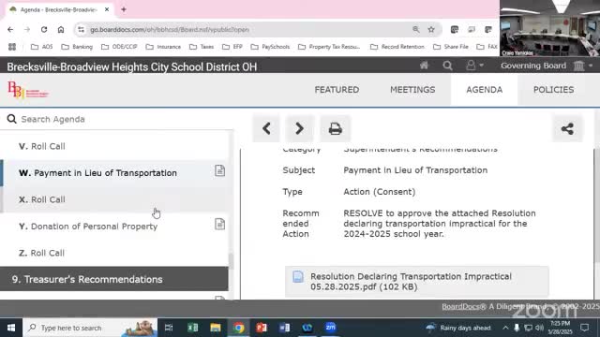Open the Insurance bookmark folder
The height and width of the screenshot is (337, 600).
tap(163, 47)
